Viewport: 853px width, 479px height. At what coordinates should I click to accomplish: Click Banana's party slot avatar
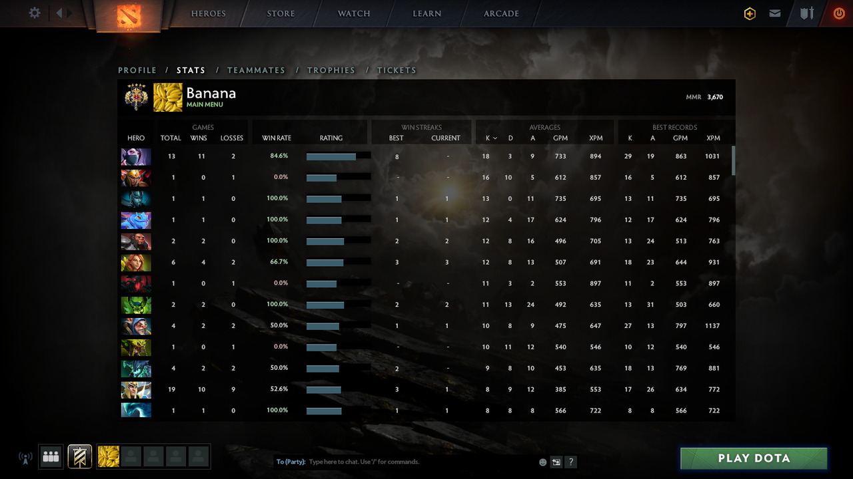(x=109, y=456)
